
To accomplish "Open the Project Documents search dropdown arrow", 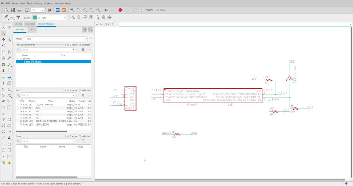I will pos(73,50).
